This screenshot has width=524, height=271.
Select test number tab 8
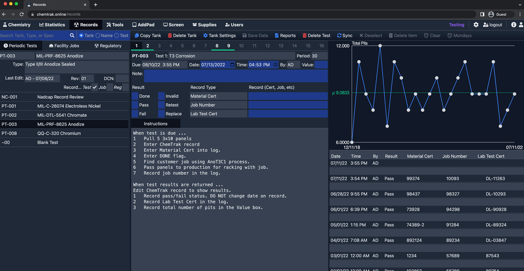pyautogui.click(x=217, y=46)
